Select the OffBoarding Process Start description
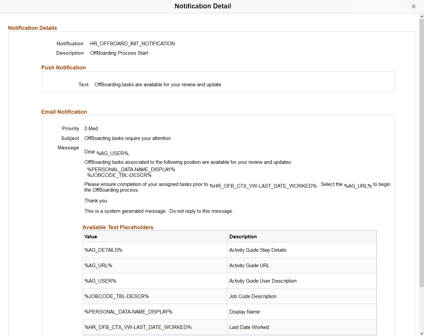Image resolution: width=424 pixels, height=336 pixels. 119,53
